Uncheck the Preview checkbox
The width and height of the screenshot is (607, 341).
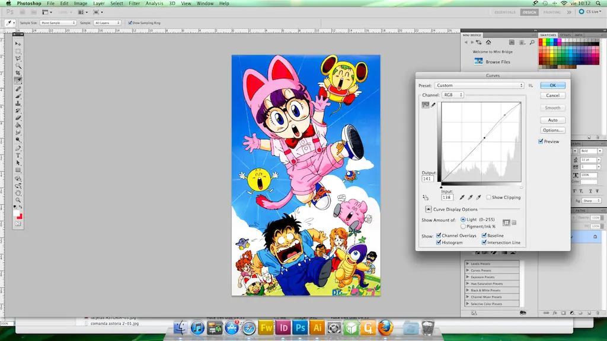(x=541, y=141)
